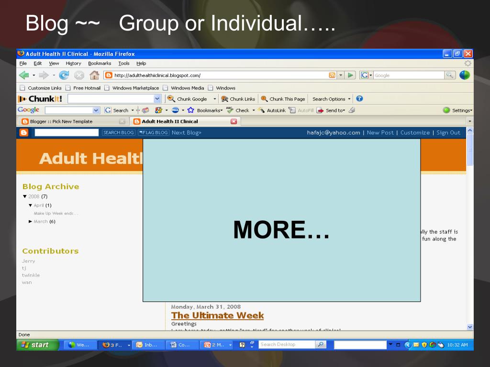Click the Google toolbar logo
This screenshot has width=490, height=367.
tap(28, 110)
